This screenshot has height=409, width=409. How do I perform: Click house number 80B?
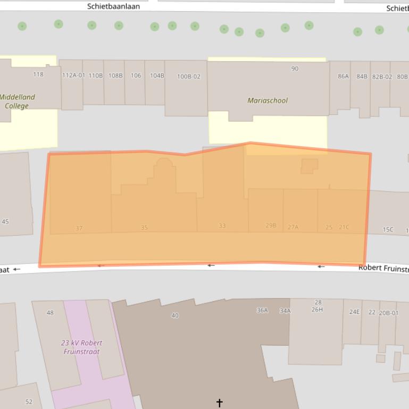(402, 76)
